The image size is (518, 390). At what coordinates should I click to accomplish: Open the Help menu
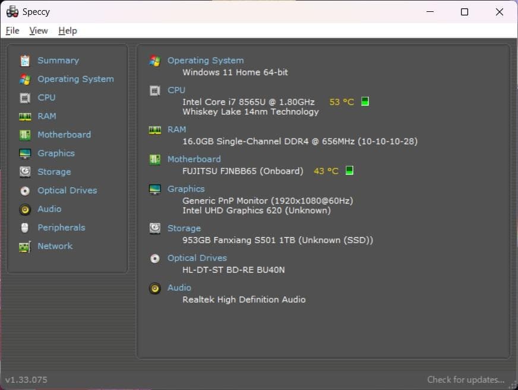click(x=67, y=30)
